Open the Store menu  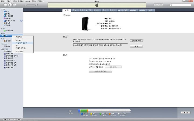pos(28,1)
